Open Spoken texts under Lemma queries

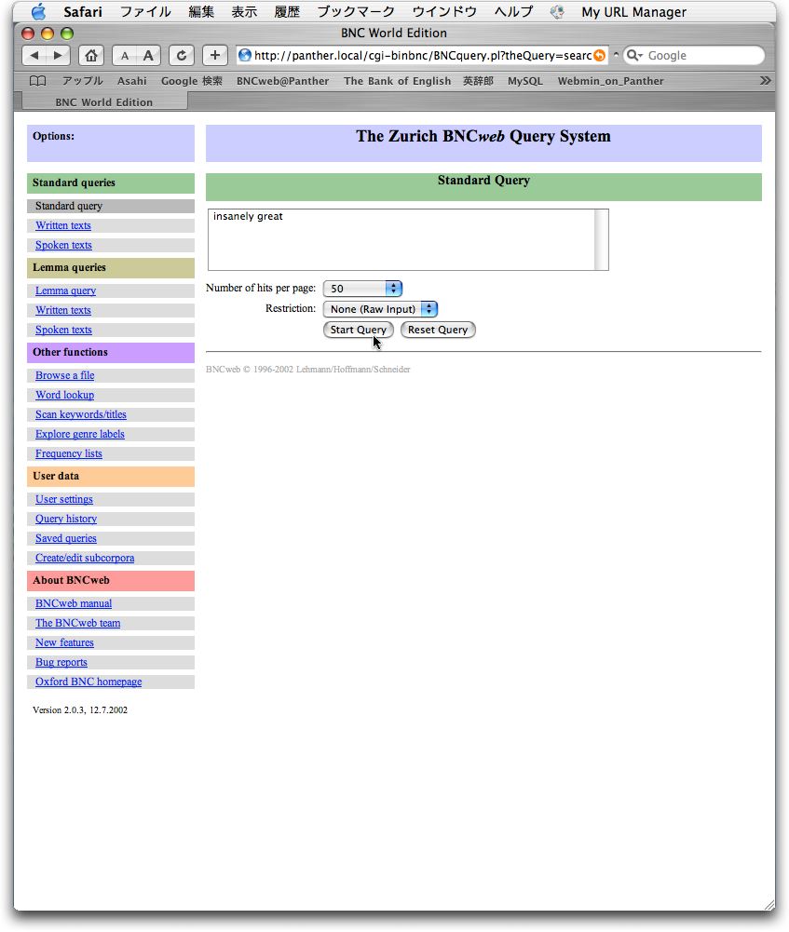pos(63,330)
